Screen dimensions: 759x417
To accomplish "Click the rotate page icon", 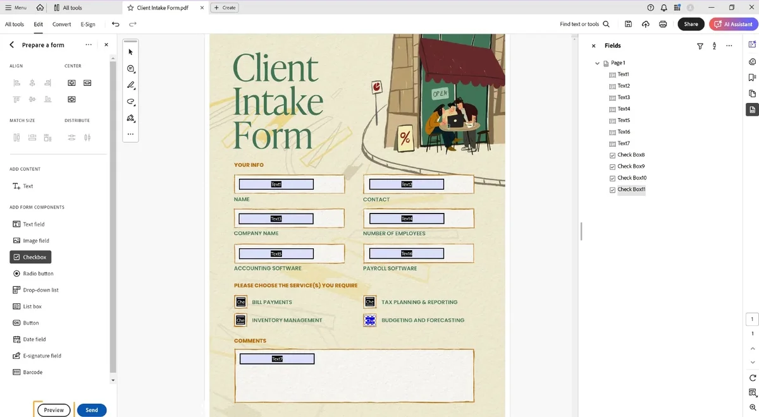I will (x=753, y=378).
